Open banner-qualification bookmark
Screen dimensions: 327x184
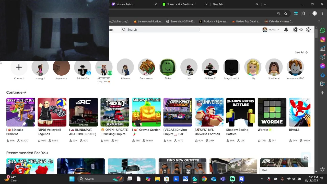tap(148, 21)
